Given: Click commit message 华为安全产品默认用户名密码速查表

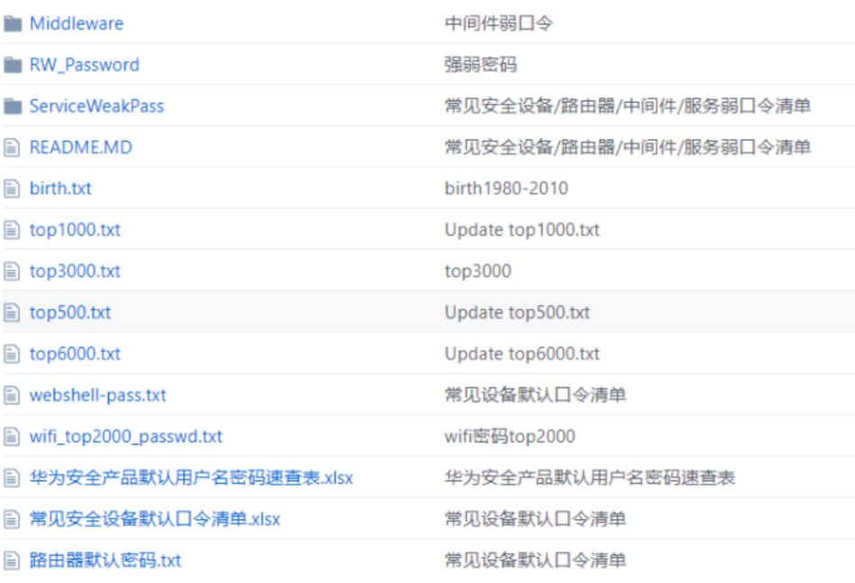Looking at the screenshot, I should [590, 478].
